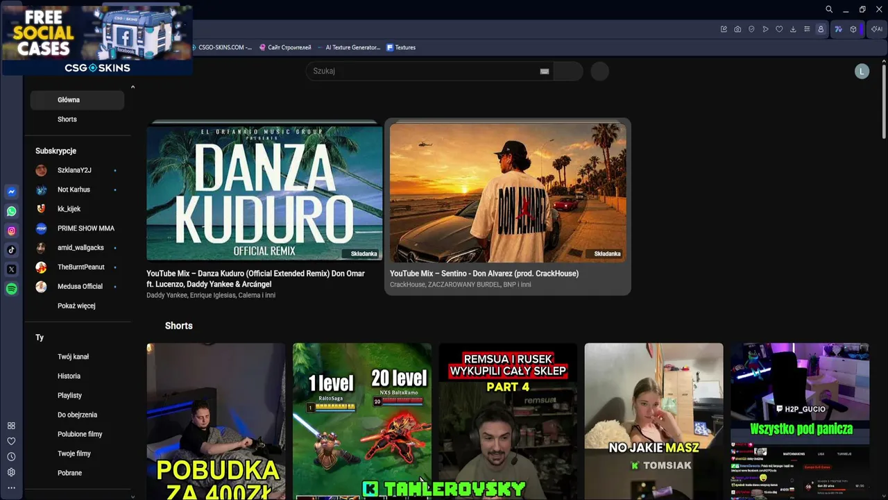Open X (Twitter) in the browser sidebar

tap(12, 269)
